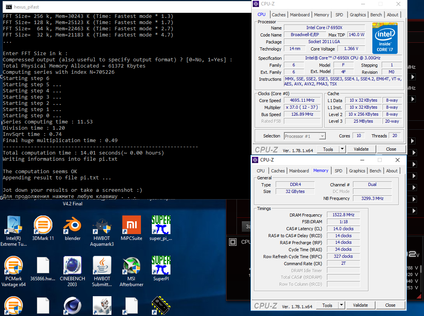Viewport: 424px width, 316px height.
Task: Click the Intel Core i7 logo in CPU-Z
Action: coord(384,38)
